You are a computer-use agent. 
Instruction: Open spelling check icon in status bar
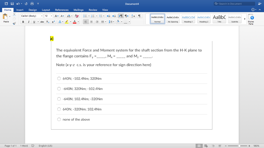tap(33, 146)
